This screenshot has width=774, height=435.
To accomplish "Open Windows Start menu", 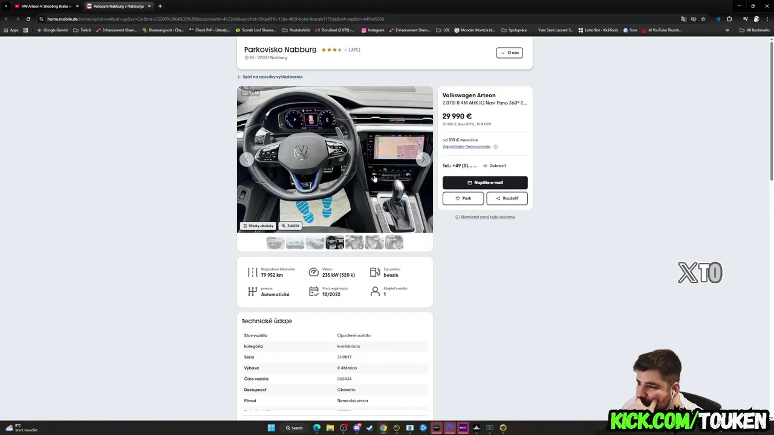I will coord(272,428).
